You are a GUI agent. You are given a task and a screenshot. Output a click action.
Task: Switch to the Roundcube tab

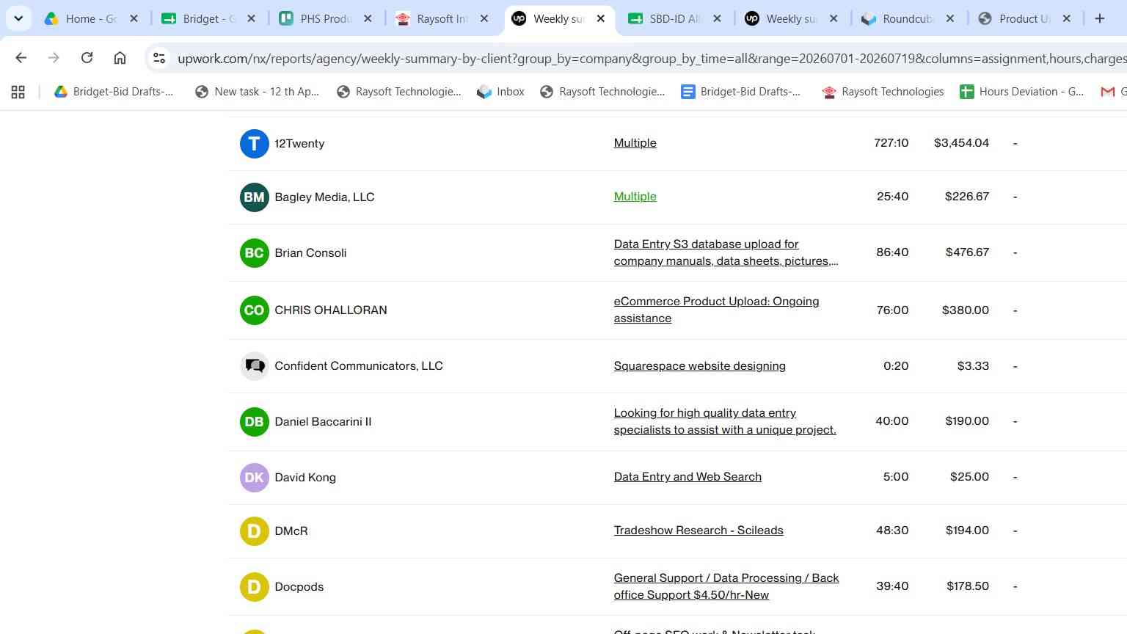pyautogui.click(x=908, y=18)
